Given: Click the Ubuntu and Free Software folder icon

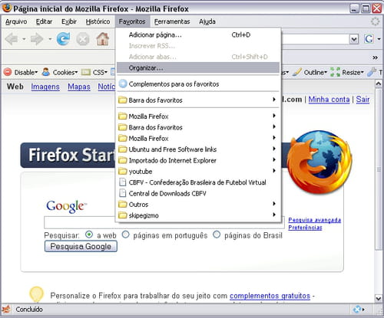Looking at the screenshot, I should (123, 149).
